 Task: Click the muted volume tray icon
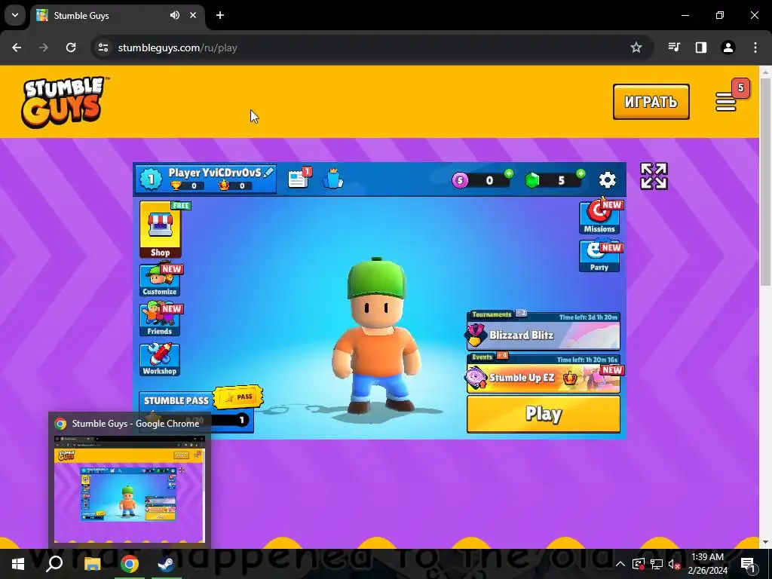[674, 564]
